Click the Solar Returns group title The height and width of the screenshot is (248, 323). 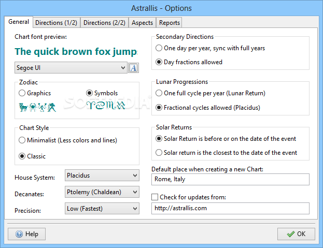point(174,127)
